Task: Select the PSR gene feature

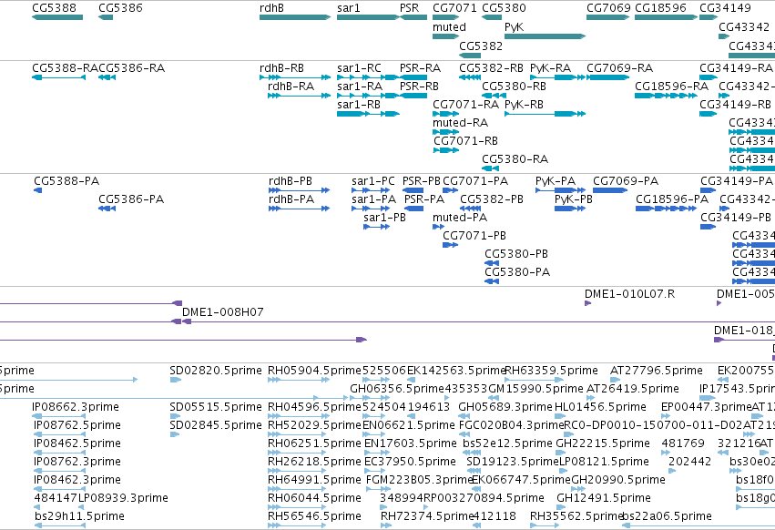Action: click(413, 17)
